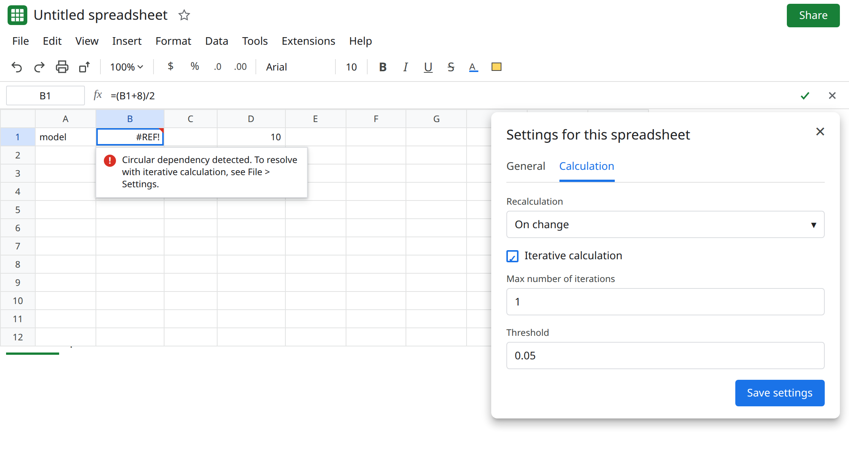Click the B1 name box

tap(45, 96)
